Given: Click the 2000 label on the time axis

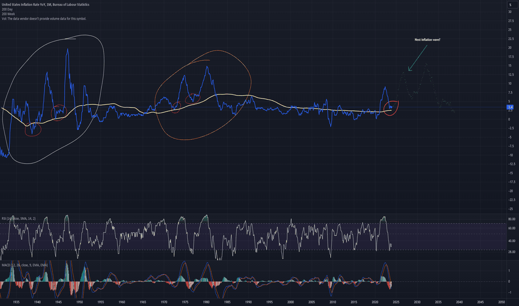Looking at the screenshot, I should coord(290,302).
